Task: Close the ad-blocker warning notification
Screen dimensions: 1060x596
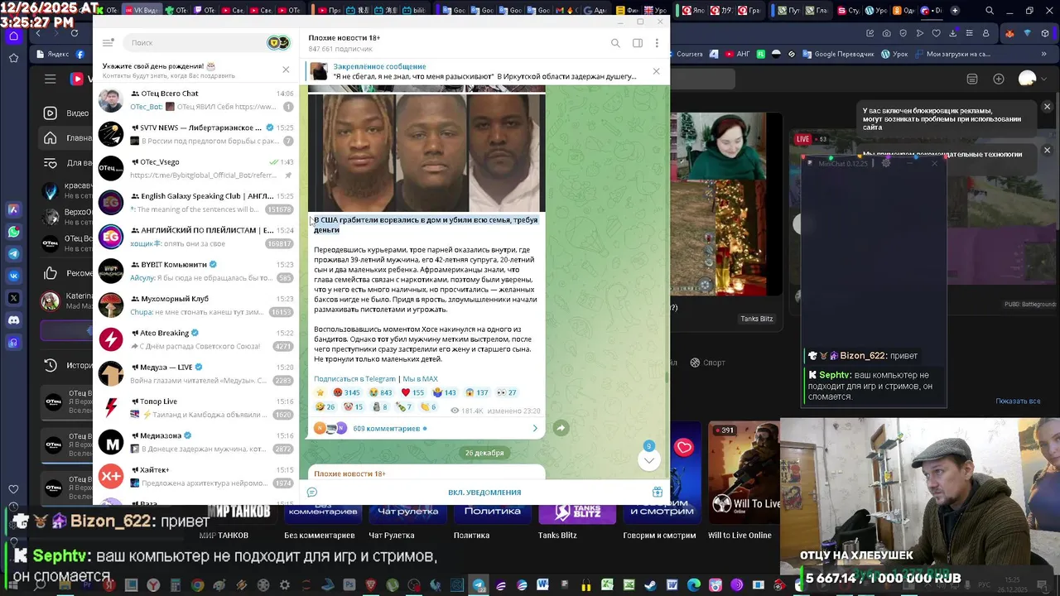Action: click(1047, 108)
